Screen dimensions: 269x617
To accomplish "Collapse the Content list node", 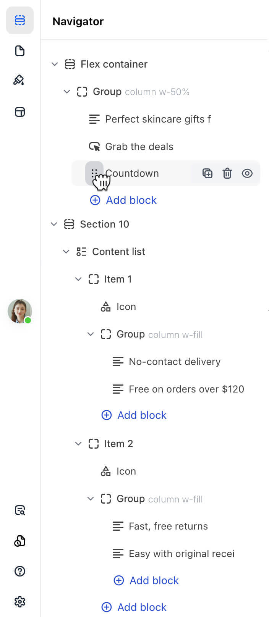I will (66, 252).
